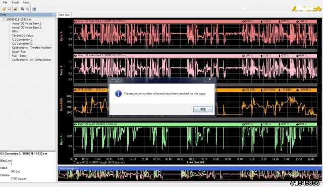Open the Tools menu

point(15,3)
